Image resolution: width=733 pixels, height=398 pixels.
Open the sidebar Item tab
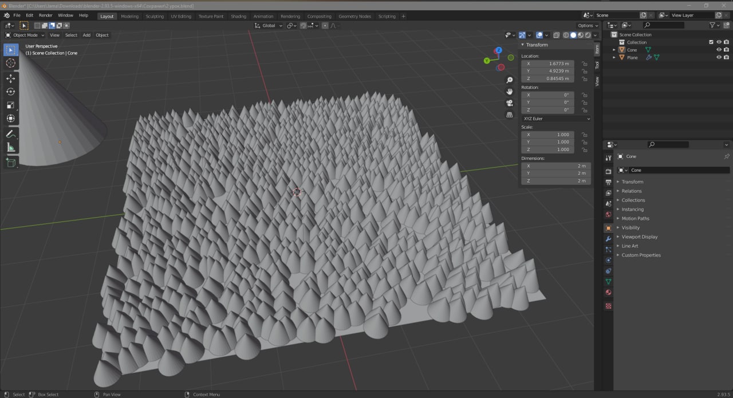pos(597,49)
